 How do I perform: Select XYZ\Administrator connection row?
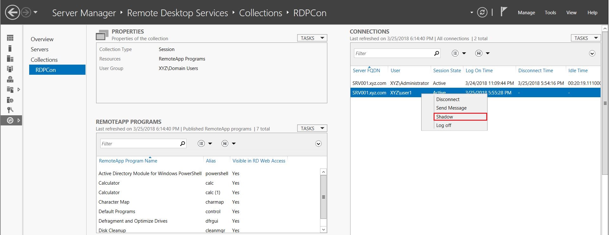tap(475, 83)
